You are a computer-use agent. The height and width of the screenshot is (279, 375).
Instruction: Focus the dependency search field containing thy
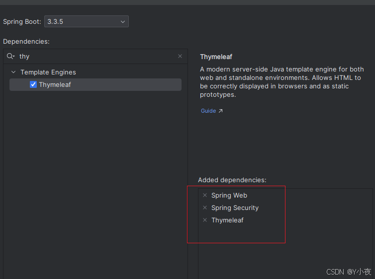tap(95, 56)
